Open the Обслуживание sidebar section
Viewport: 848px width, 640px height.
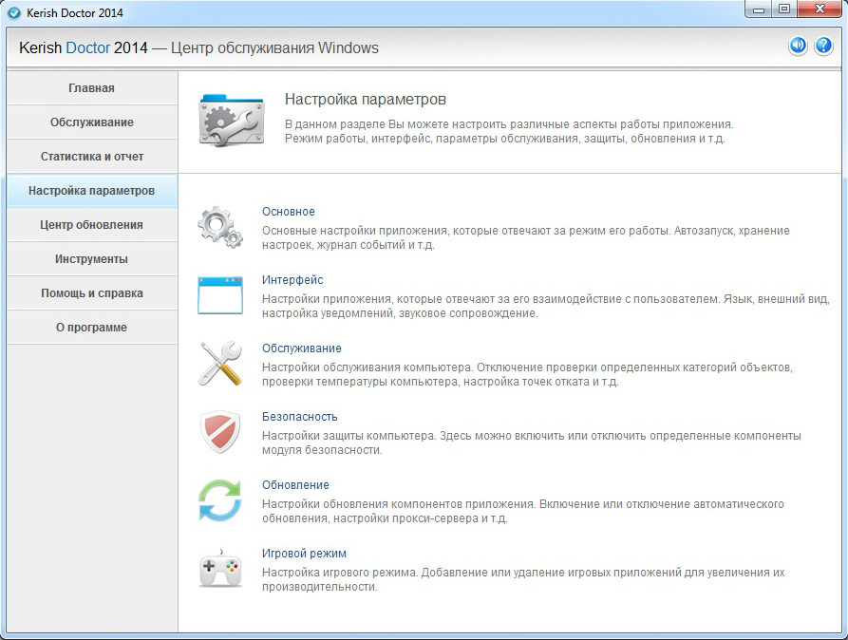92,122
